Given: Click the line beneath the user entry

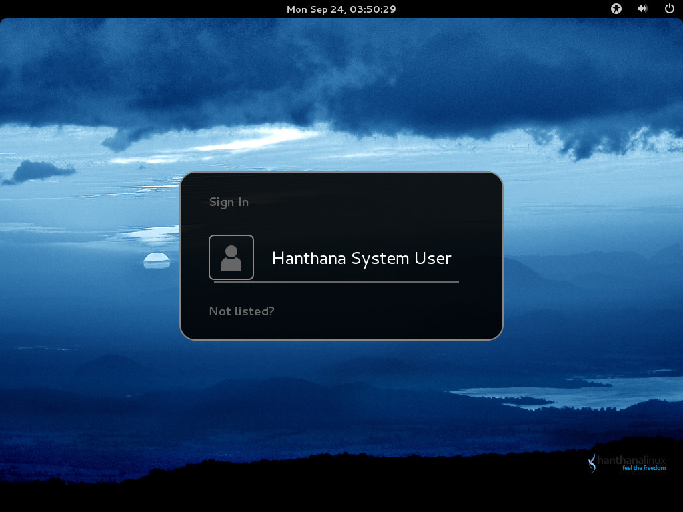Looking at the screenshot, I should pos(336,282).
